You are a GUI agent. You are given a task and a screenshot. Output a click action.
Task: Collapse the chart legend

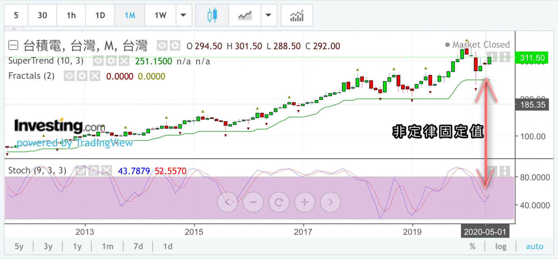(x=13, y=45)
